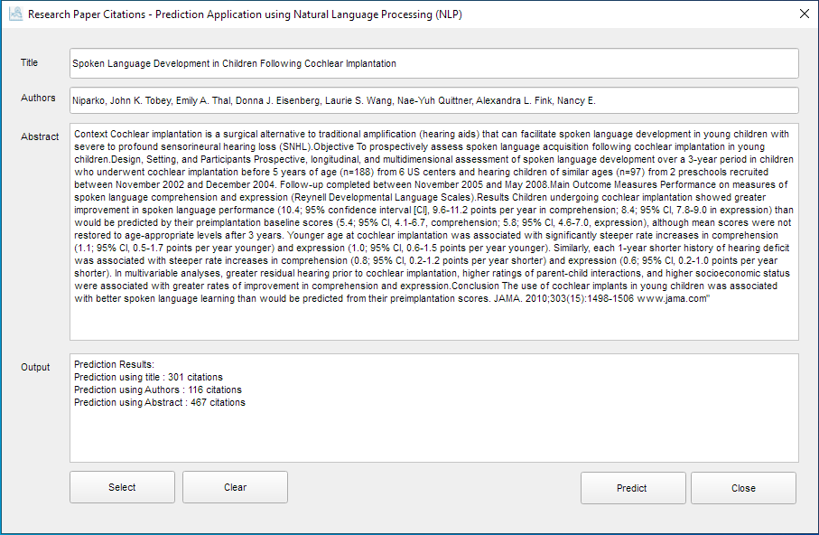Focus the Authors input field
The width and height of the screenshot is (819, 535).
tap(433, 100)
